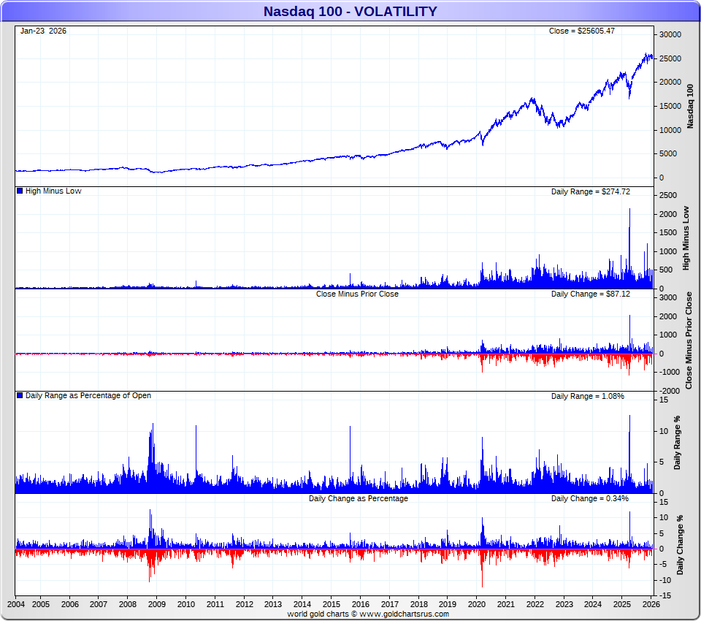Click the 'Close = $25605.47' value

[582, 31]
